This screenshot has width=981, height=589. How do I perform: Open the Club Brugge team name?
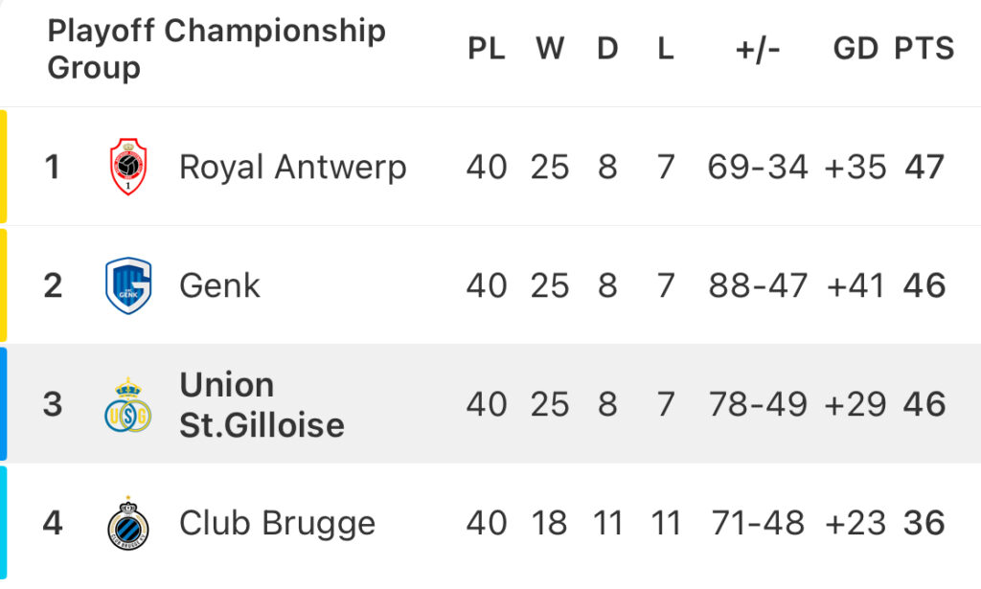coord(277,524)
